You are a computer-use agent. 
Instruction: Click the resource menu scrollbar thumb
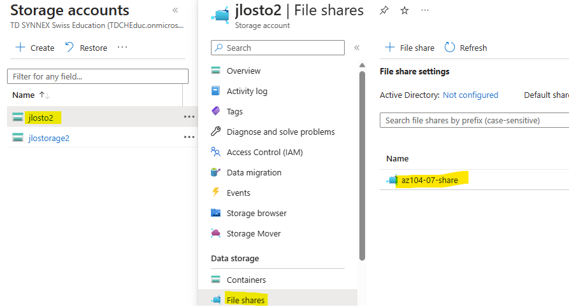tap(362, 166)
